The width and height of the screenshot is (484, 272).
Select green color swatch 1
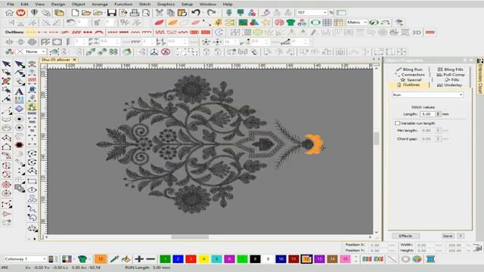click(165, 259)
